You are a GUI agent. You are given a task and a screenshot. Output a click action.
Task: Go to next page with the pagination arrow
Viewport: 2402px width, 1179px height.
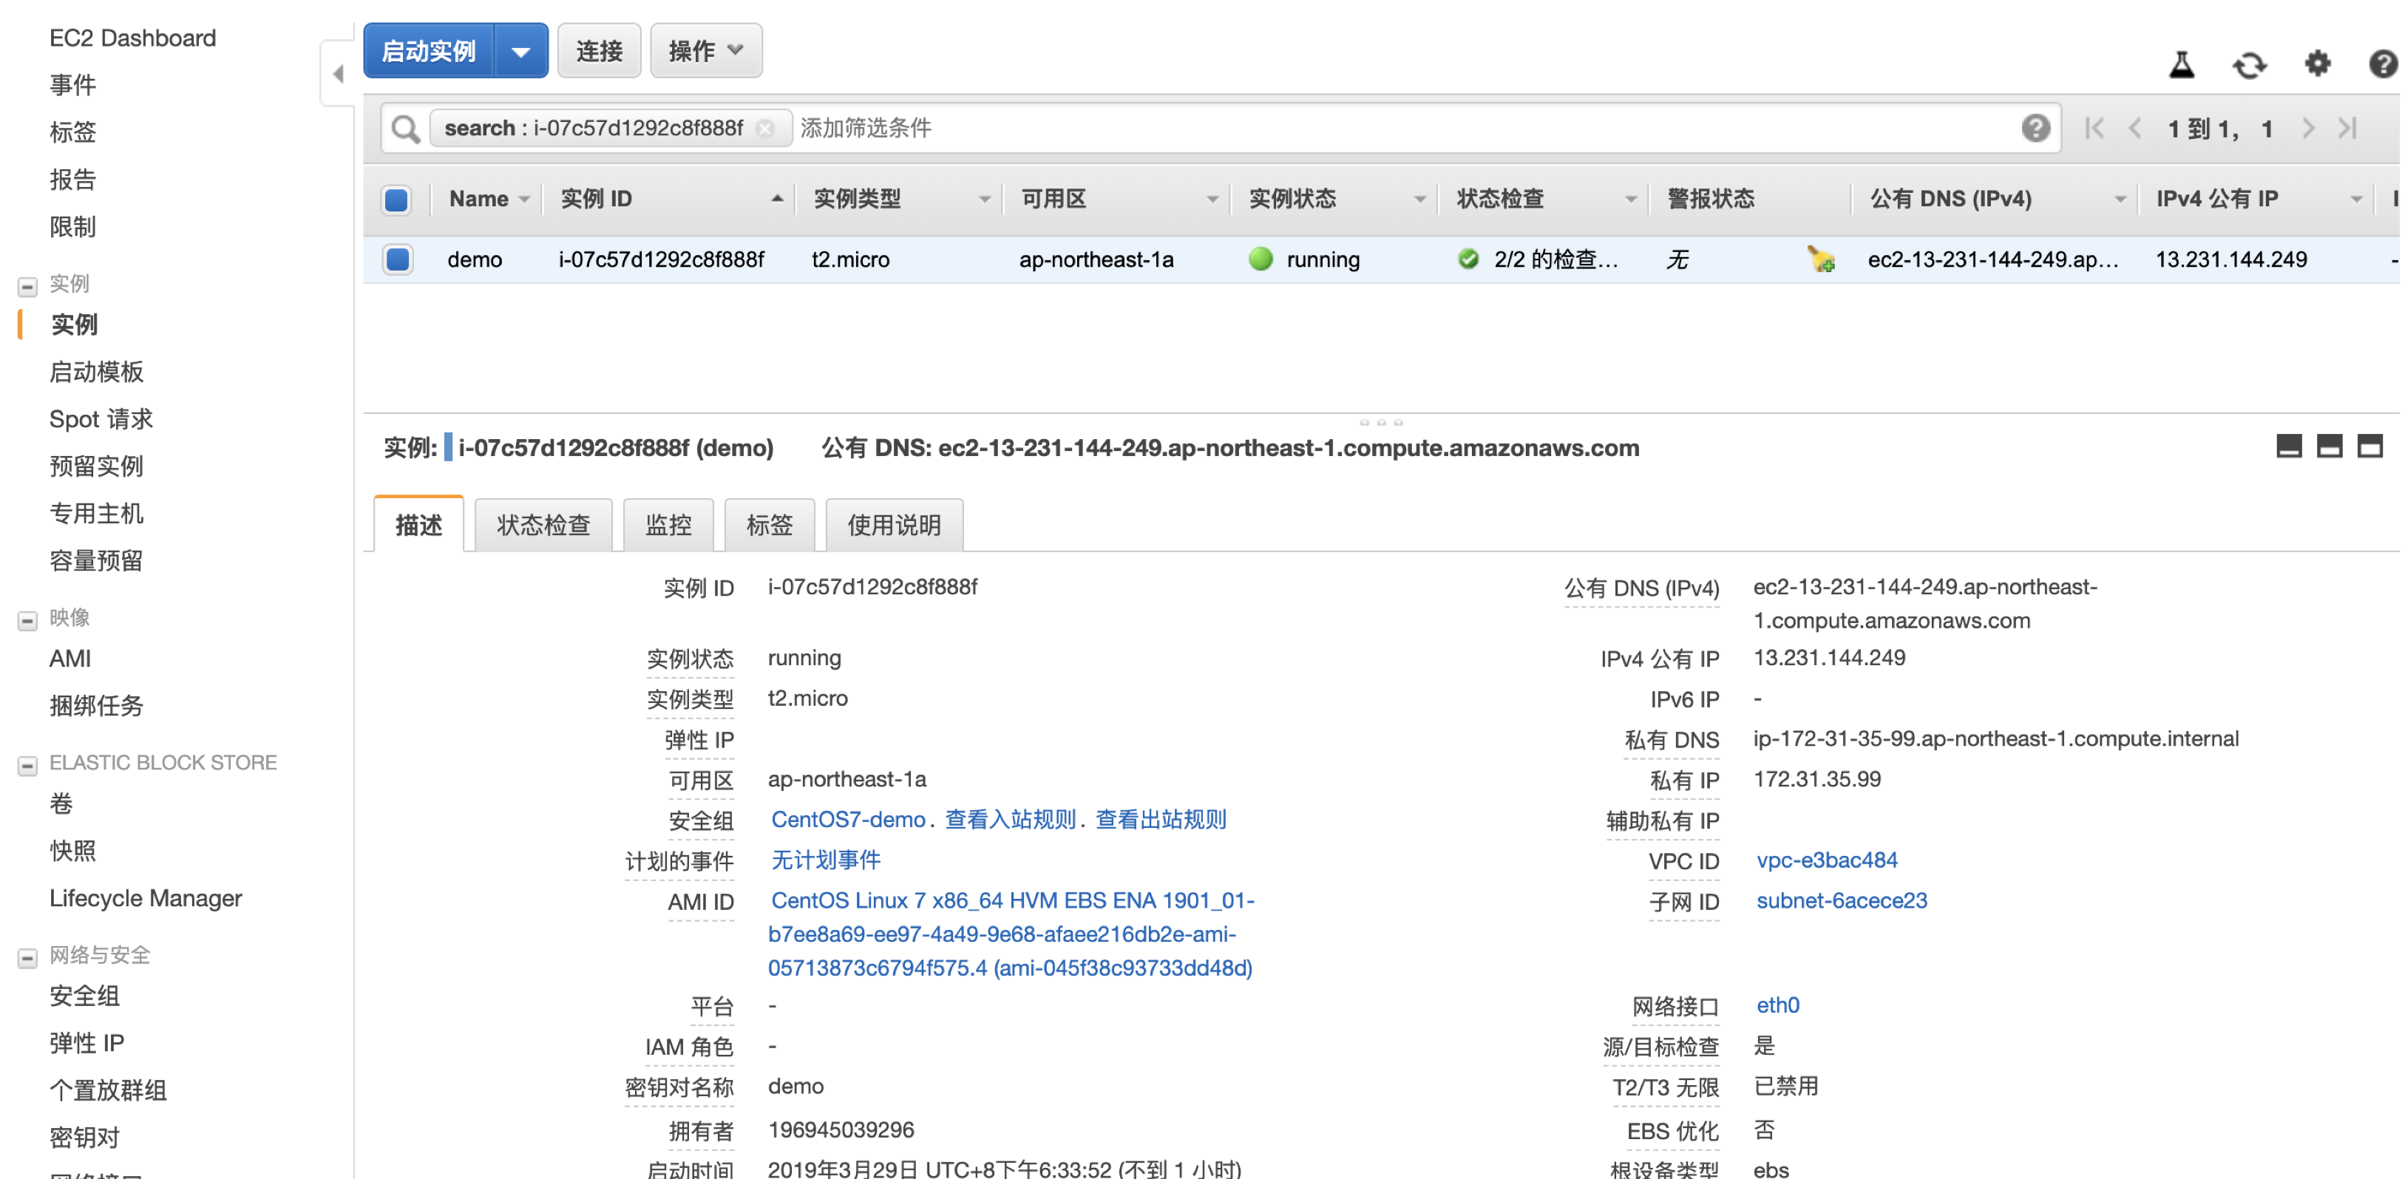(2310, 129)
